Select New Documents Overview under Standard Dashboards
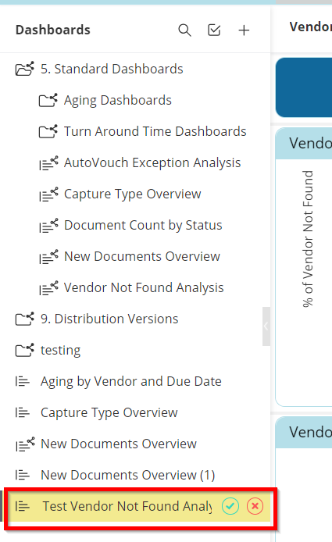The image size is (332, 542). coord(142,256)
